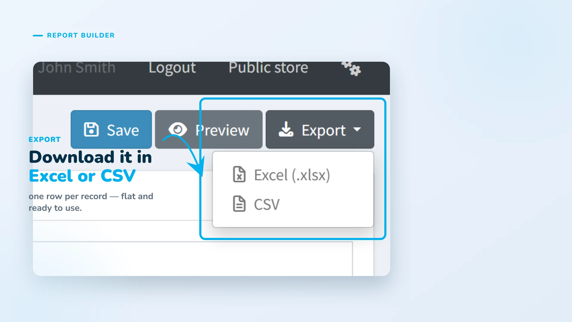Open the Public store link
Image resolution: width=572 pixels, height=322 pixels.
[x=268, y=68]
